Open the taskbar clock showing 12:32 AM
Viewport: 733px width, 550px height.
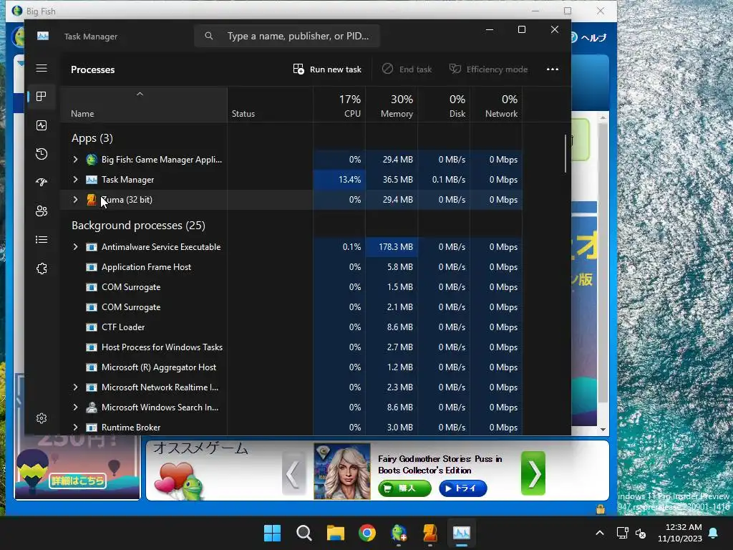pos(680,533)
